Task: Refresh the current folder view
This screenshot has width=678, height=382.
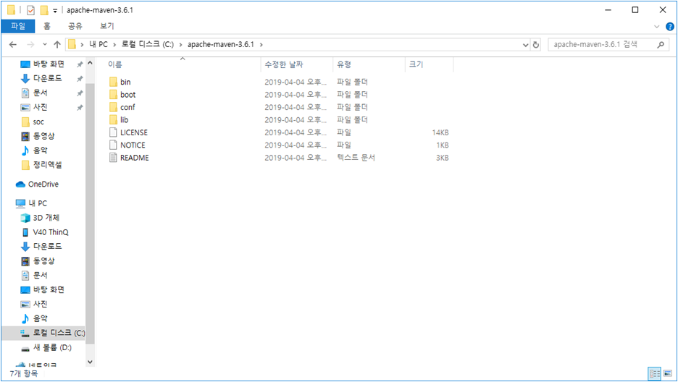Action: pyautogui.click(x=536, y=44)
